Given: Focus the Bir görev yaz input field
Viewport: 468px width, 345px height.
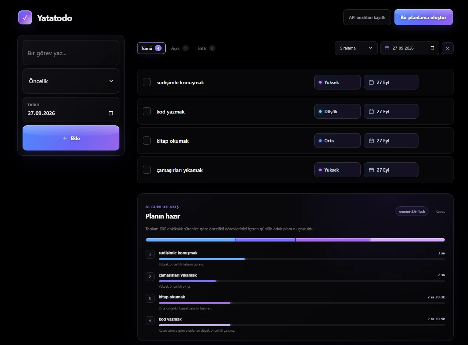Looking at the screenshot, I should pos(71,53).
